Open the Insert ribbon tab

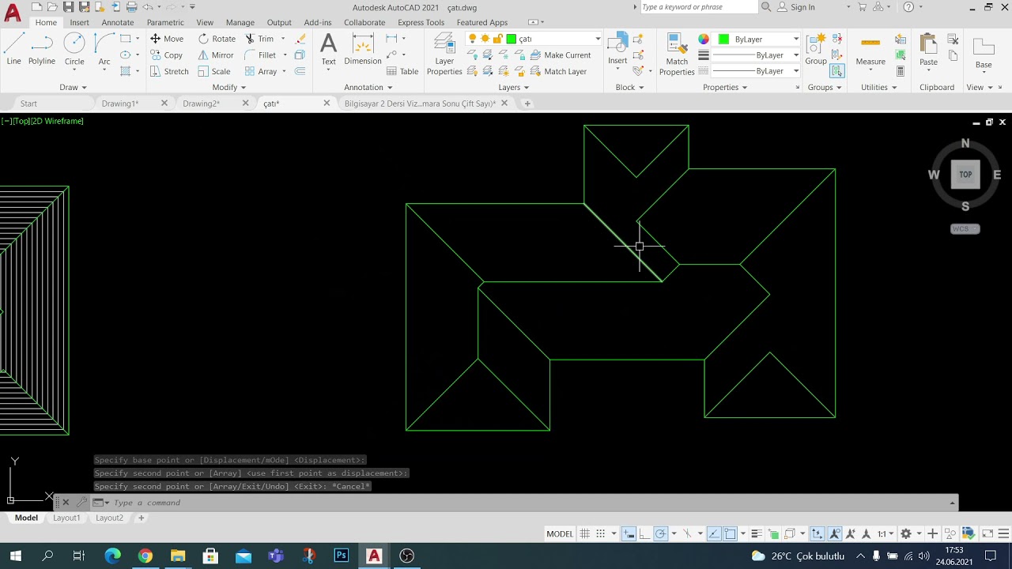79,22
